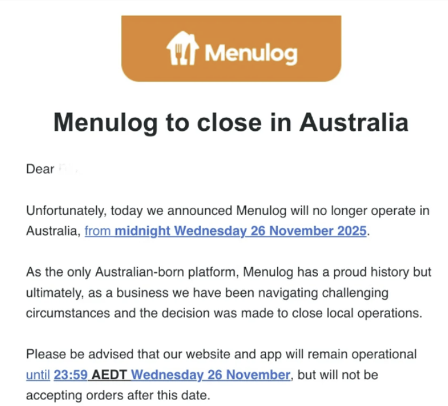448x406 pixels.
Task: Click the bold "23:59" time in the link
Action: coord(69,375)
